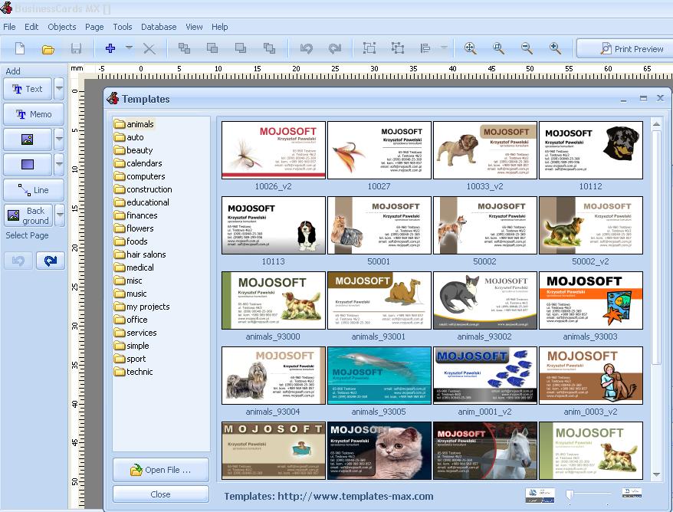This screenshot has height=512, width=673.
Task: Click the Print Preview button
Action: coord(625,48)
